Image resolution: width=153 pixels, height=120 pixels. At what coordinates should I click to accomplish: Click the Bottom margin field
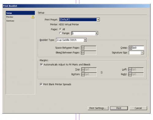tap(91, 74)
